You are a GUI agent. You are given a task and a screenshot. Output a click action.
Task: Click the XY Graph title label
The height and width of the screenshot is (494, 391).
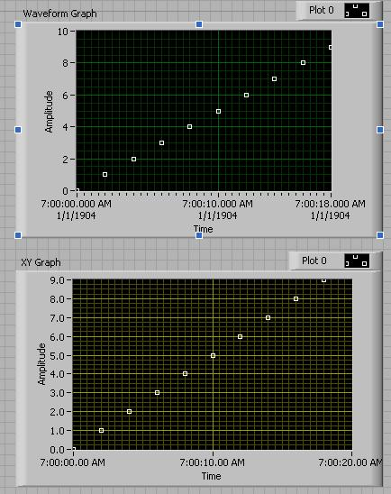(41, 262)
